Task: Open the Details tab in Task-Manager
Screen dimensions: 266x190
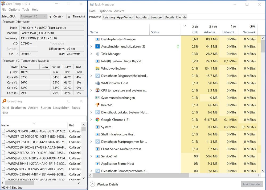Action: point(169,17)
